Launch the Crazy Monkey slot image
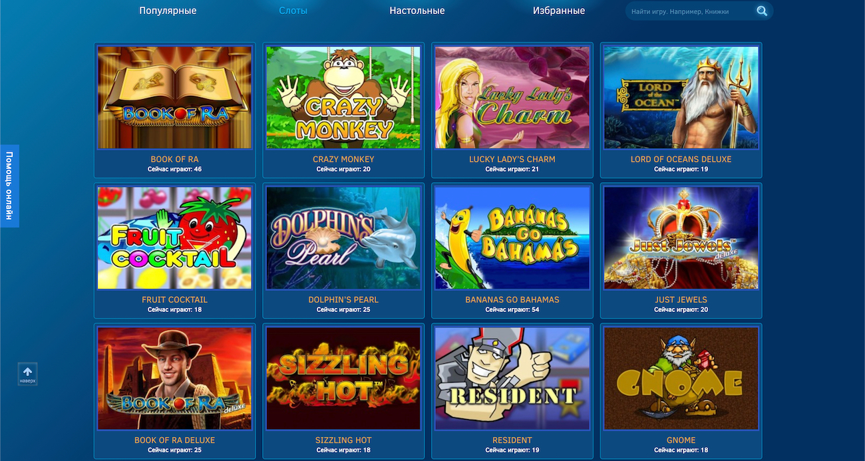The image size is (865, 461). (343, 97)
